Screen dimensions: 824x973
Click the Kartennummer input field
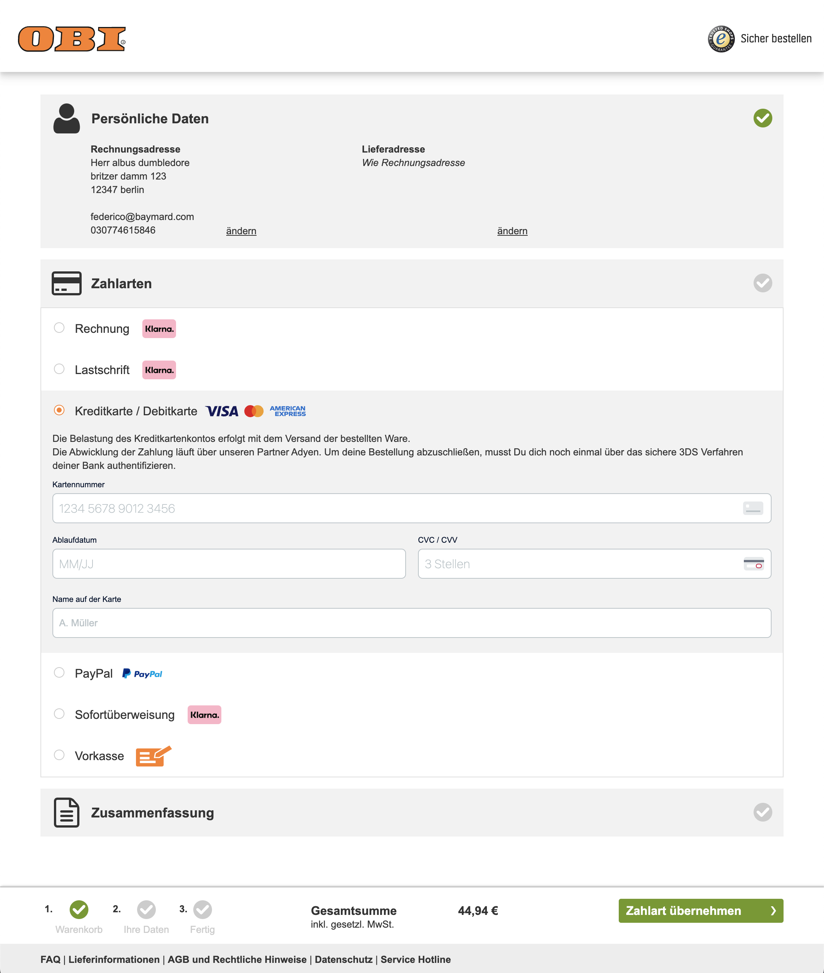(x=411, y=509)
